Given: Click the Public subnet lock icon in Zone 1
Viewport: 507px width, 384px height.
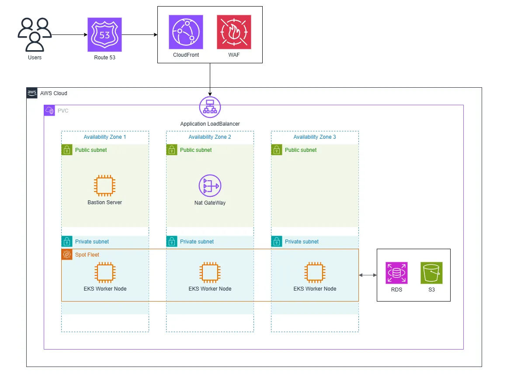Looking at the screenshot, I should 66,150.
